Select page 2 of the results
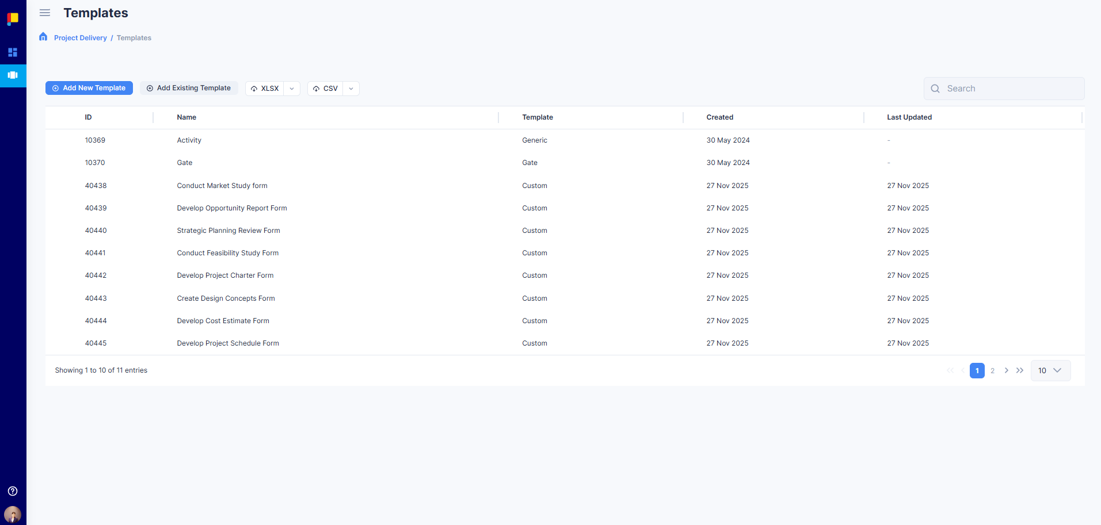The height and width of the screenshot is (525, 1101). click(x=992, y=370)
